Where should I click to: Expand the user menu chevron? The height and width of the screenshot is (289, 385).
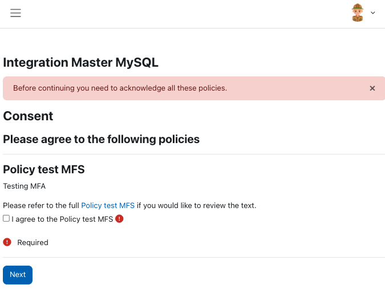point(372,13)
